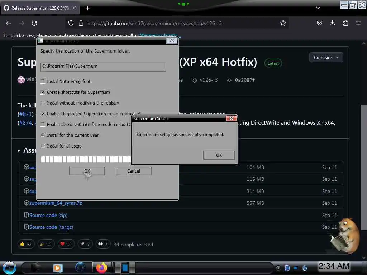This screenshot has width=367, height=275.
Task: Open media player taskbar icon
Action: coord(58,268)
